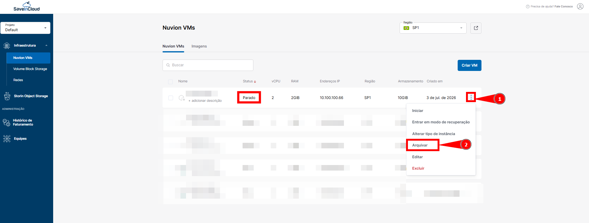
Task: Open the user account avatar menu
Action: click(580, 6)
